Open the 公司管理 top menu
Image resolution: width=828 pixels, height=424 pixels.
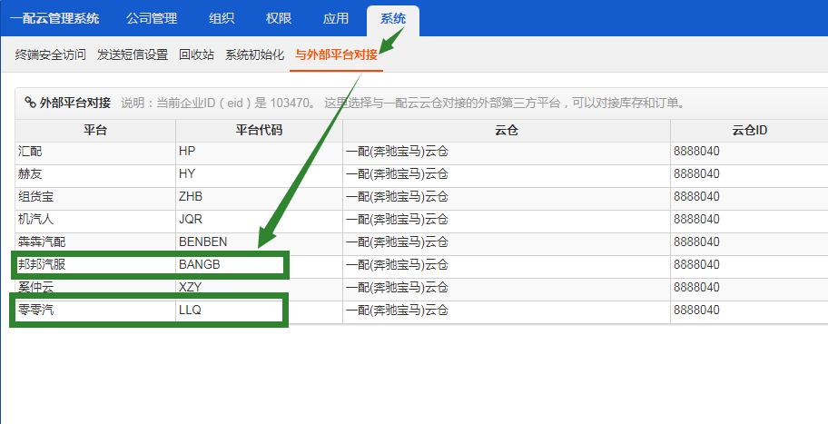152,18
